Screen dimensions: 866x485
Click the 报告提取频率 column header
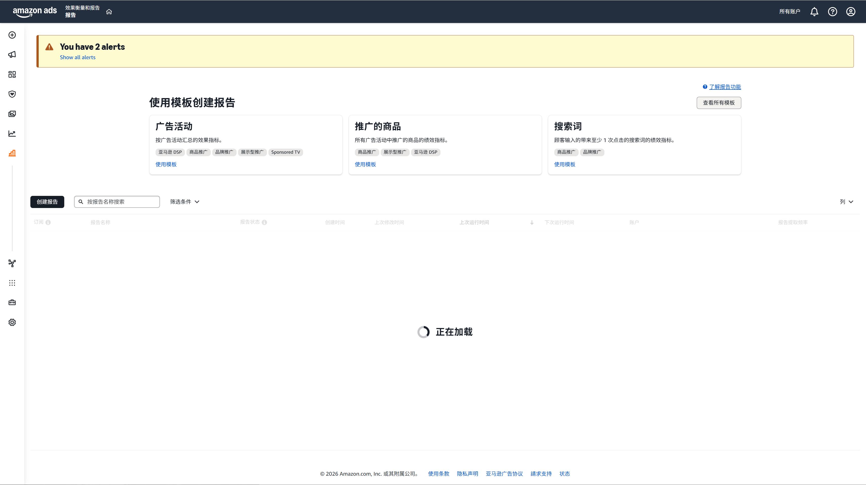[793, 222]
